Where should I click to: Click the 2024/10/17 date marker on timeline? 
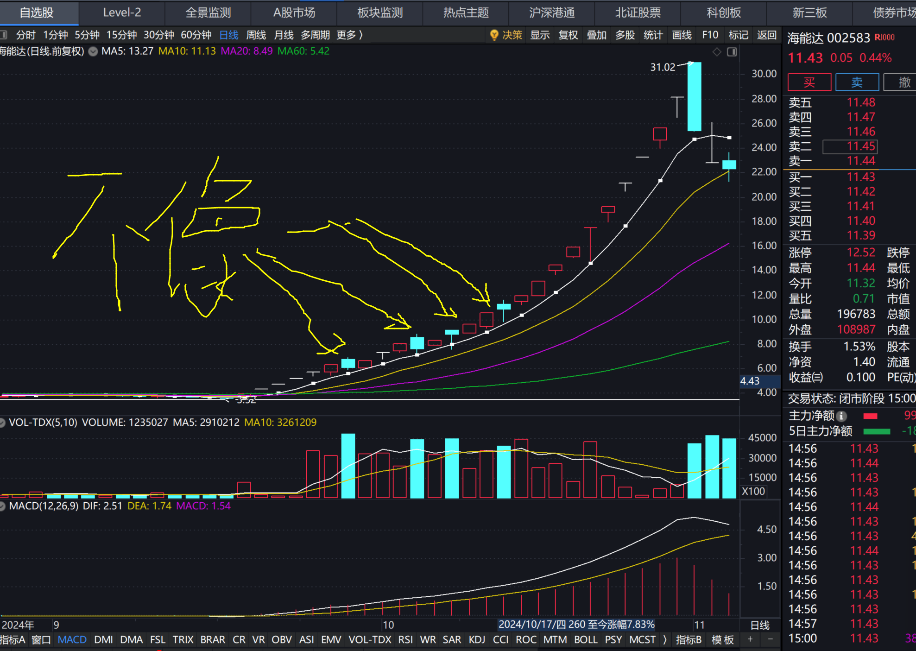(x=576, y=624)
